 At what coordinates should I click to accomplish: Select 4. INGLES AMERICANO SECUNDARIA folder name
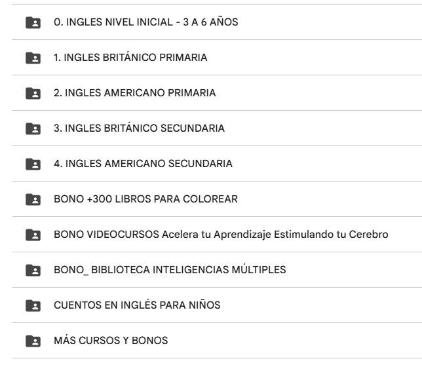point(143,164)
